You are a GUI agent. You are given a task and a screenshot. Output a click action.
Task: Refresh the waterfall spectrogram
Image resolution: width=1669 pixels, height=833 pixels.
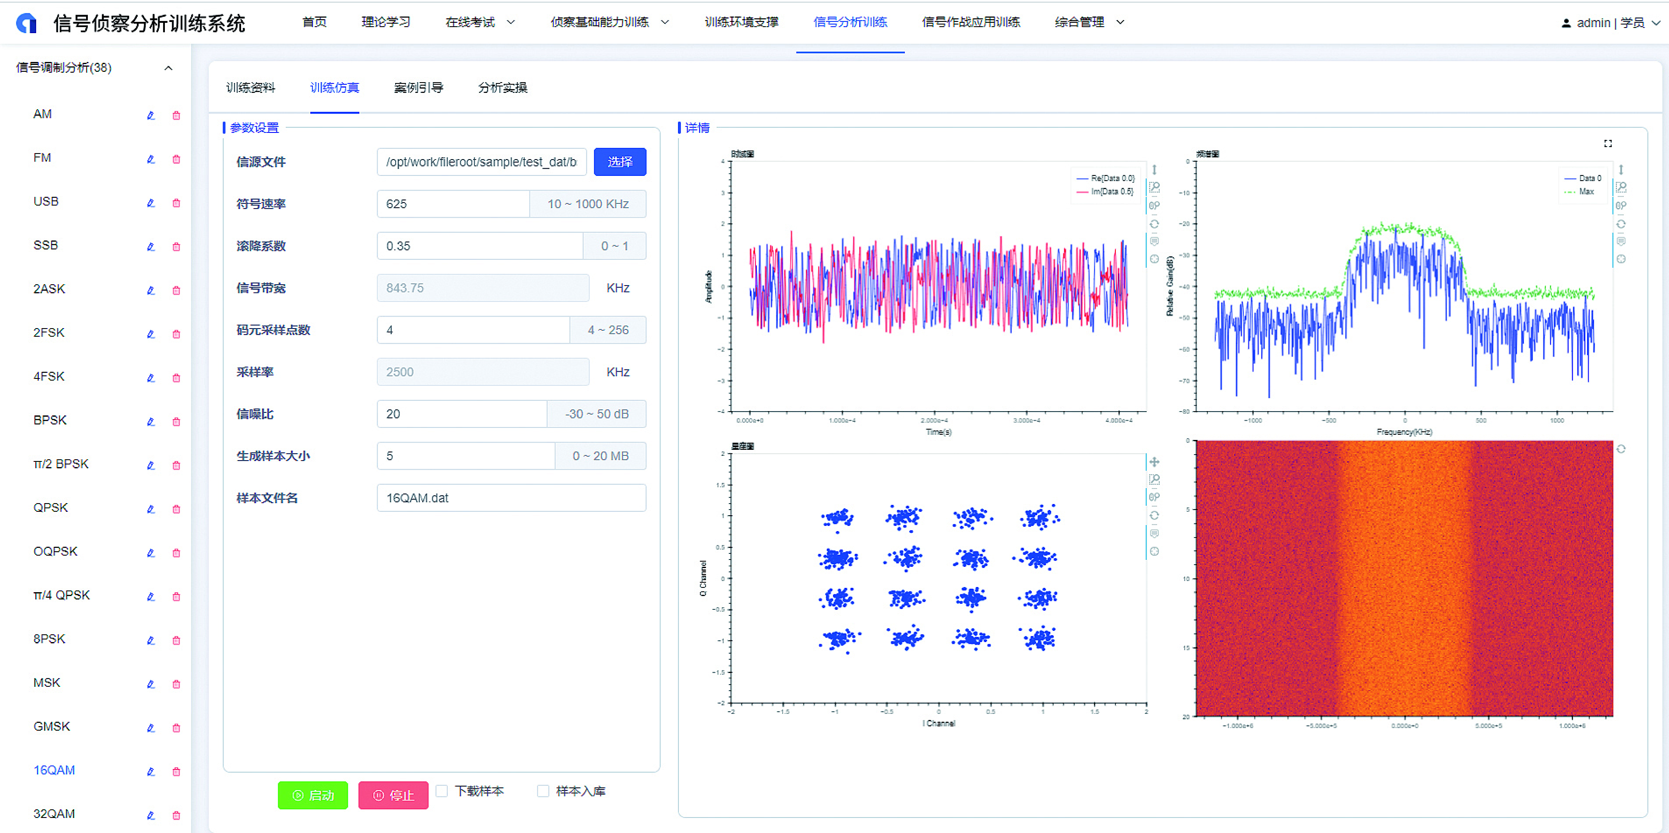pyautogui.click(x=1620, y=449)
